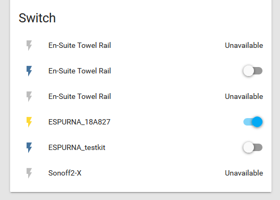
Task: Open the ESPURNA_18A827 entity name
Action: click(79, 122)
